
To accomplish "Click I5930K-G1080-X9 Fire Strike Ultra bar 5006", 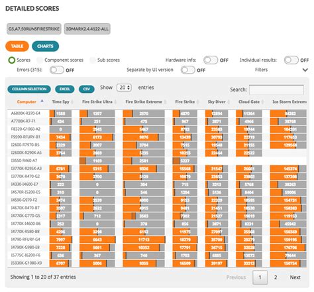I will tap(97, 263).
